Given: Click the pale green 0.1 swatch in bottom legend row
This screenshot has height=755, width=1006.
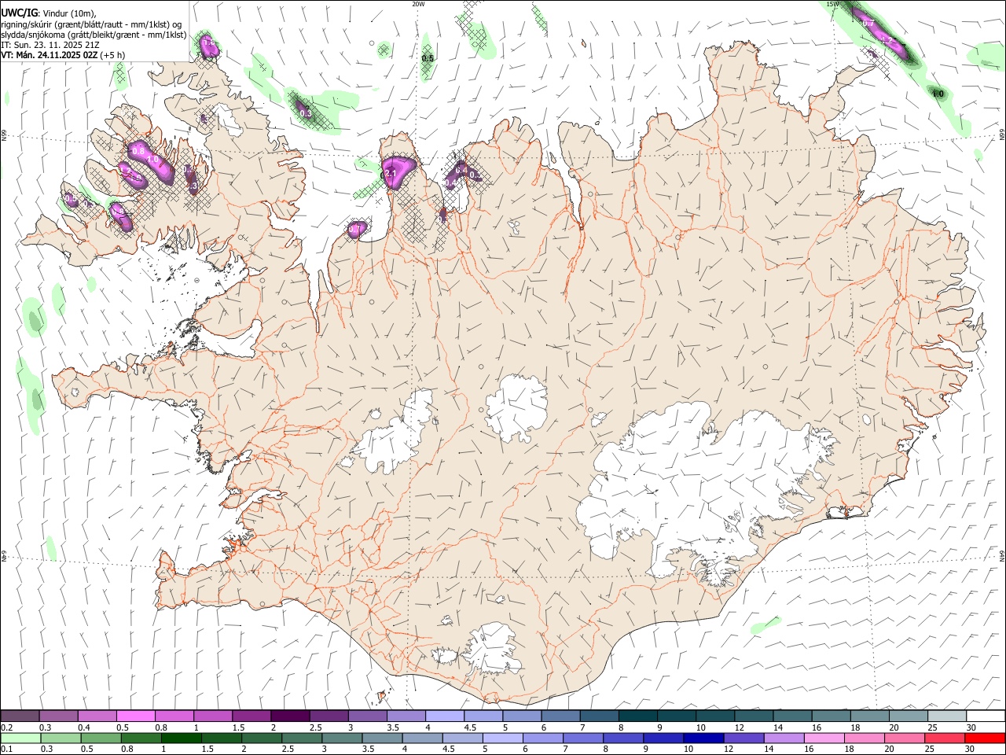Looking at the screenshot, I should (x=20, y=738).
